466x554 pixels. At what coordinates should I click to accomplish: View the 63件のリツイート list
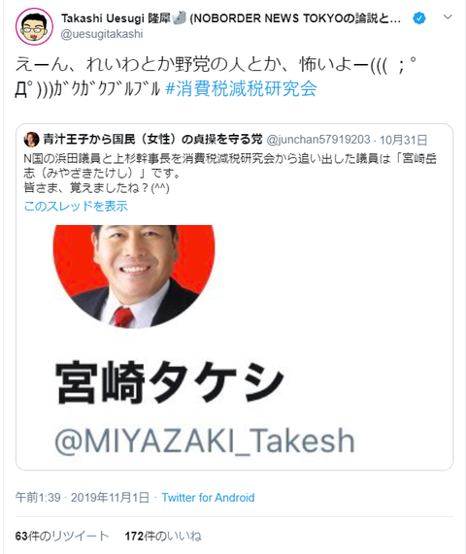(62, 536)
